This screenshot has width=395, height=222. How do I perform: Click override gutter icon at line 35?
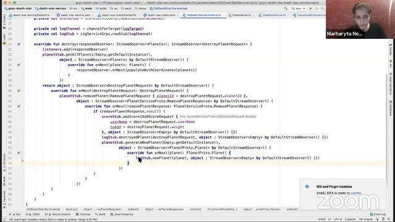[19, 65]
